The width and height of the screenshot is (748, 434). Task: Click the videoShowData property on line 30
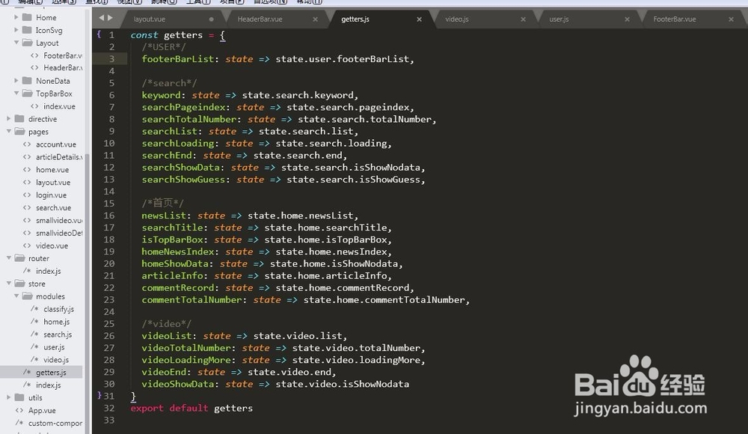coord(177,384)
